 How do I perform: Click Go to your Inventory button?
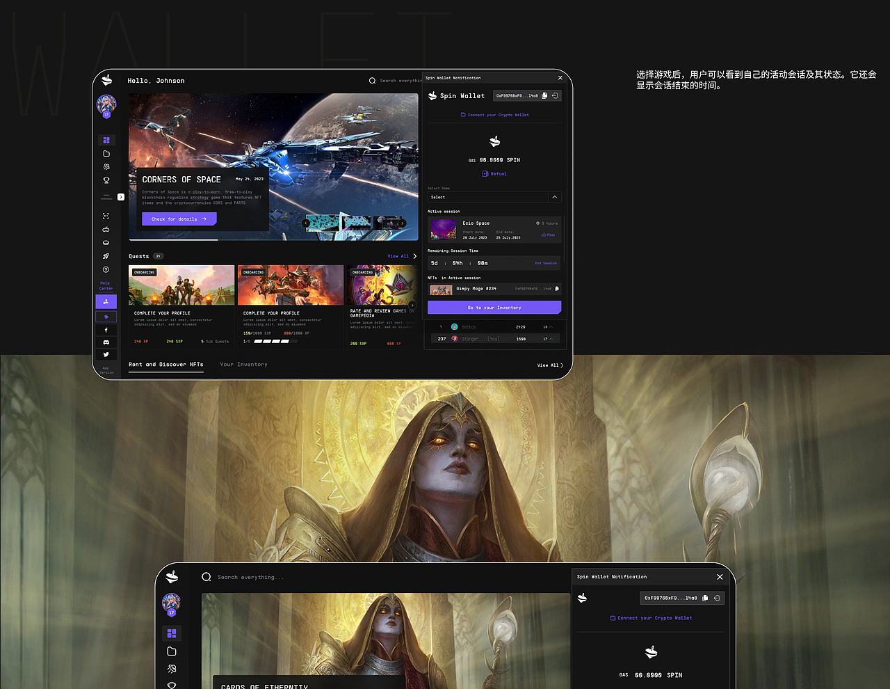pyautogui.click(x=494, y=308)
